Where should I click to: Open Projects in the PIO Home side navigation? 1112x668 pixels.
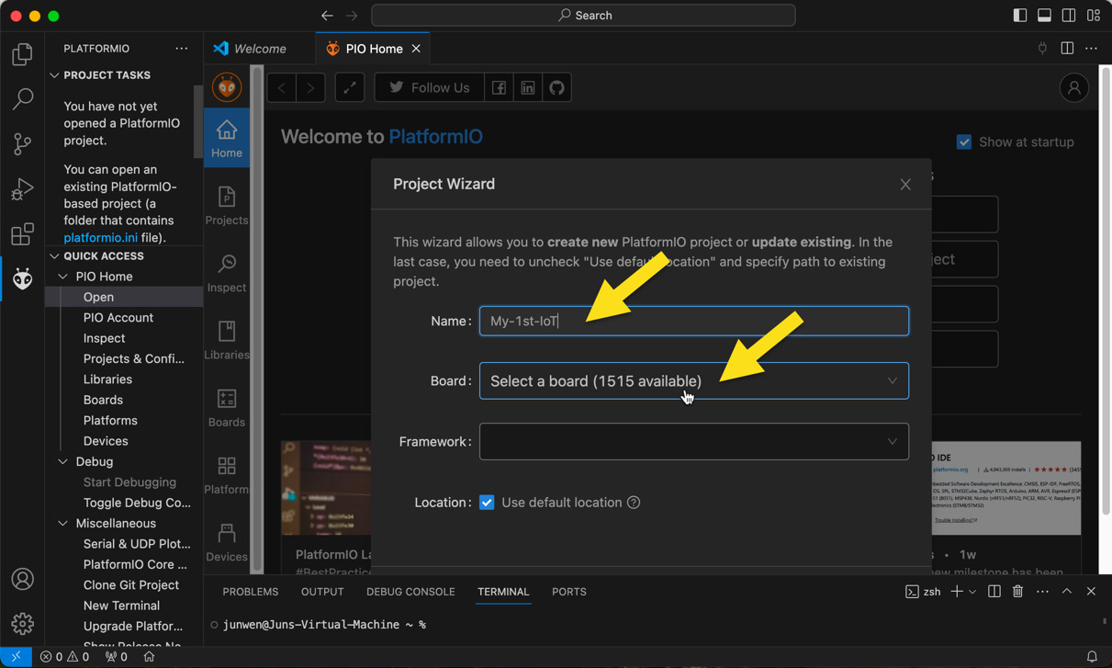click(227, 206)
